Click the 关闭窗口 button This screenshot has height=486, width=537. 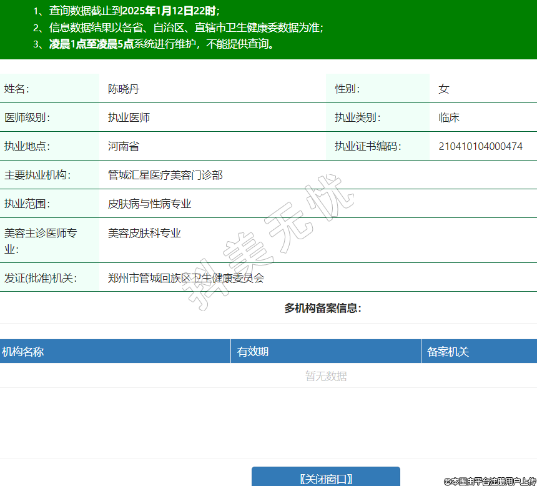[325, 479]
